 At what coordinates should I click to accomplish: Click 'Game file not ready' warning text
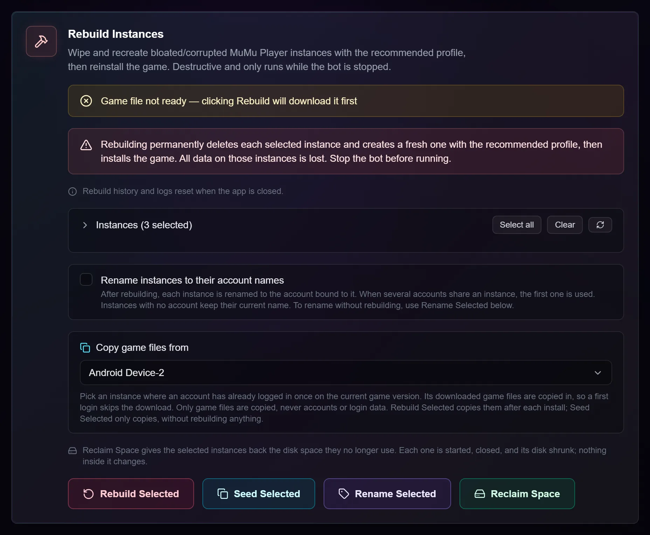(x=229, y=101)
